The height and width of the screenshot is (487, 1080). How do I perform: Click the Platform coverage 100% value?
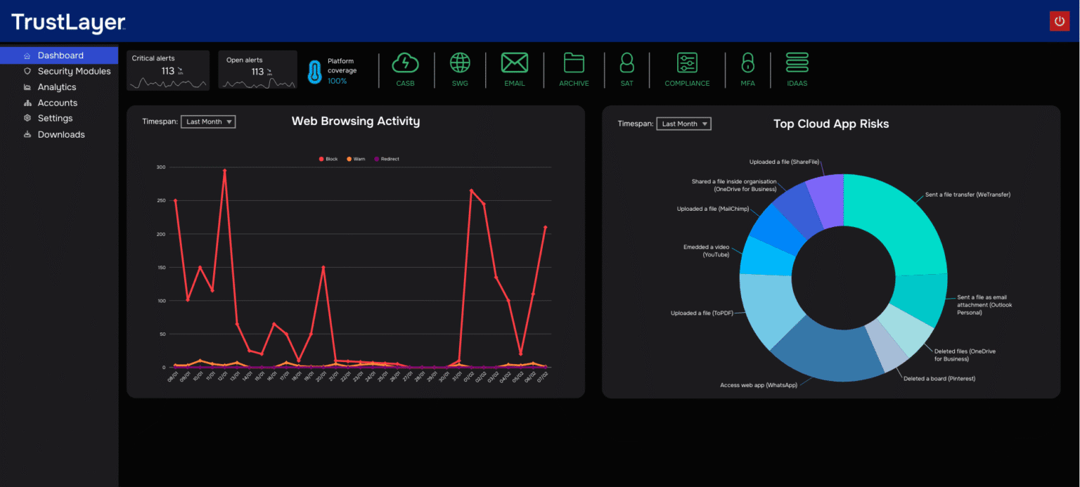[337, 81]
